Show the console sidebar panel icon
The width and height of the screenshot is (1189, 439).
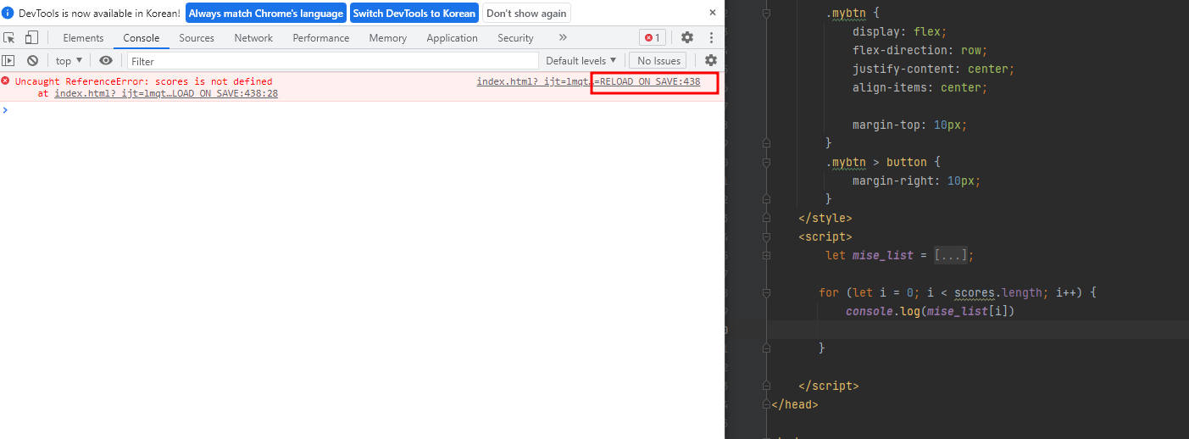point(8,60)
